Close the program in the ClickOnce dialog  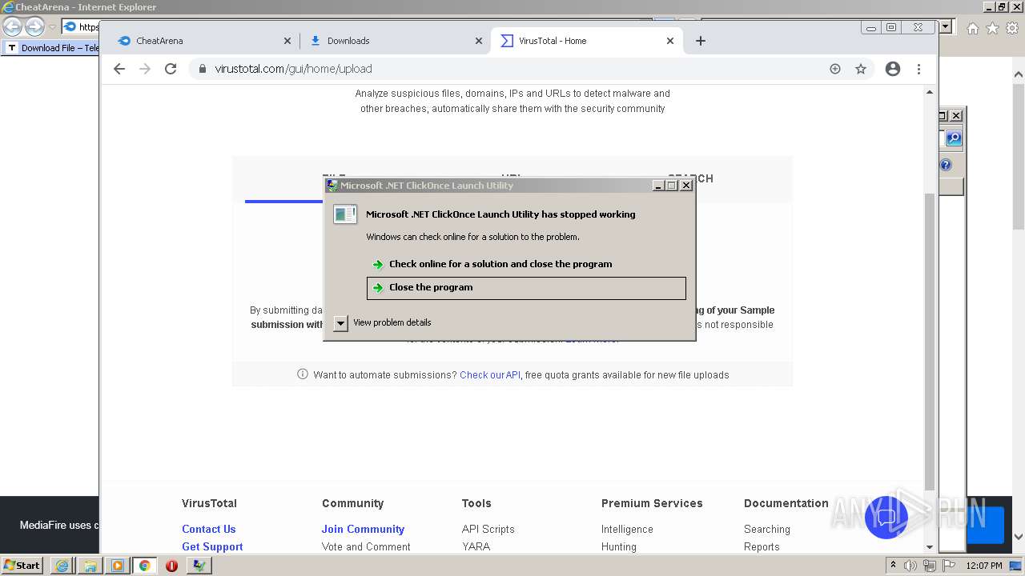(x=526, y=288)
